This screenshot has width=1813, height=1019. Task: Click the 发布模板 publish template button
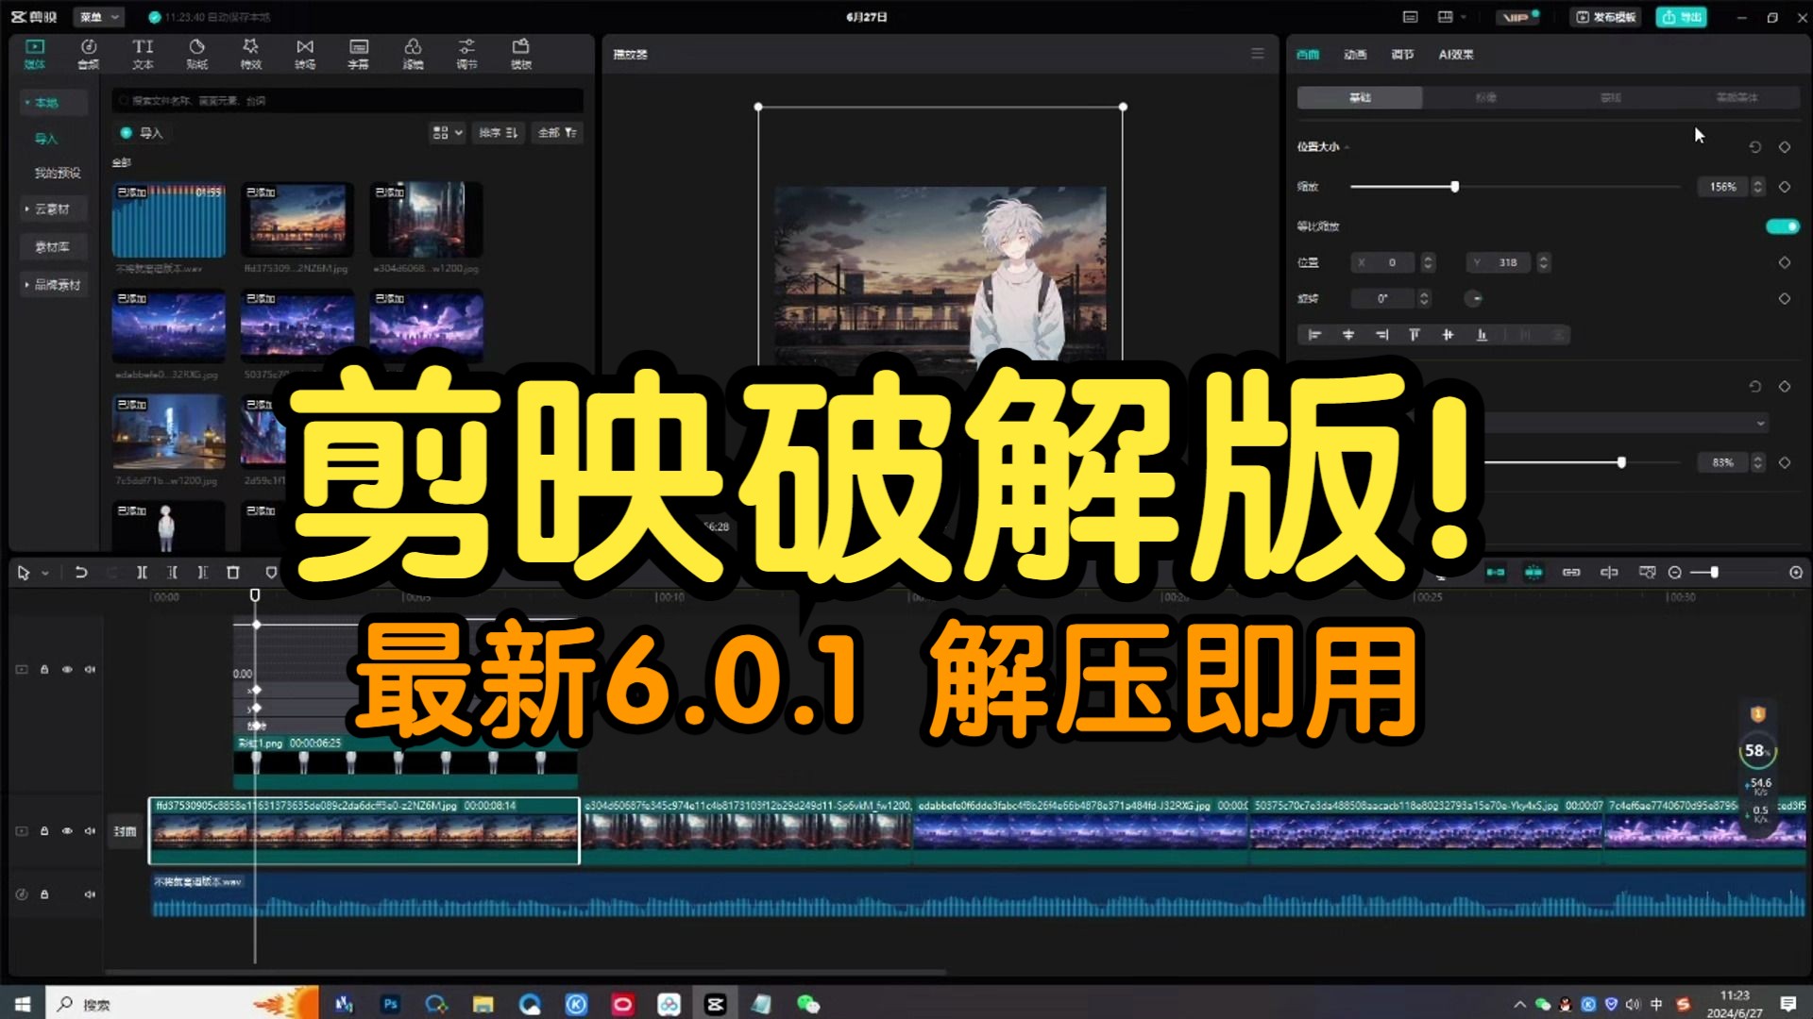[1605, 17]
